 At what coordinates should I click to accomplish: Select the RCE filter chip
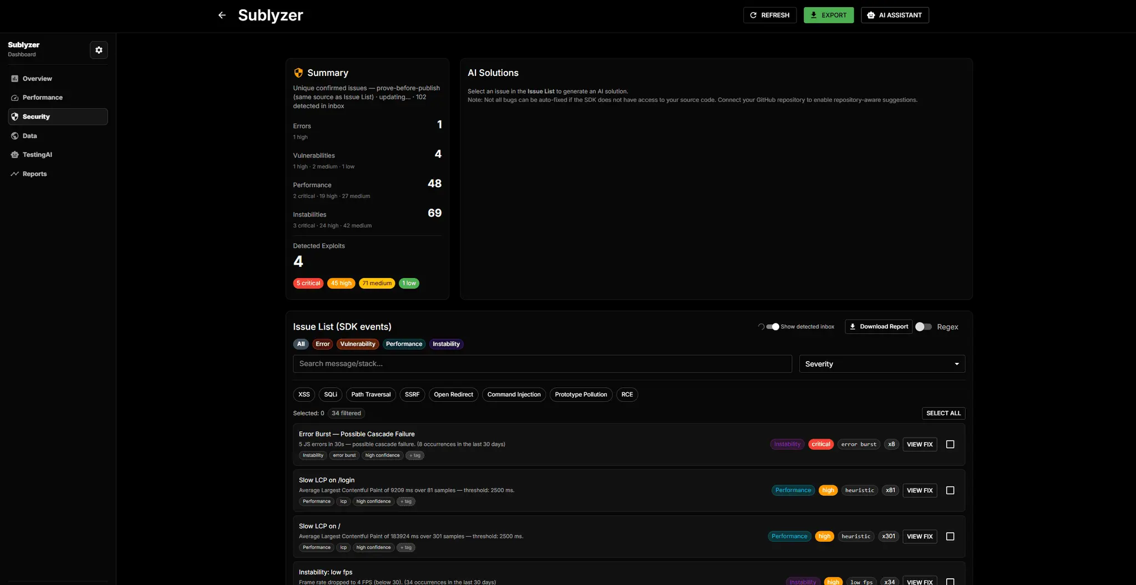click(x=627, y=394)
